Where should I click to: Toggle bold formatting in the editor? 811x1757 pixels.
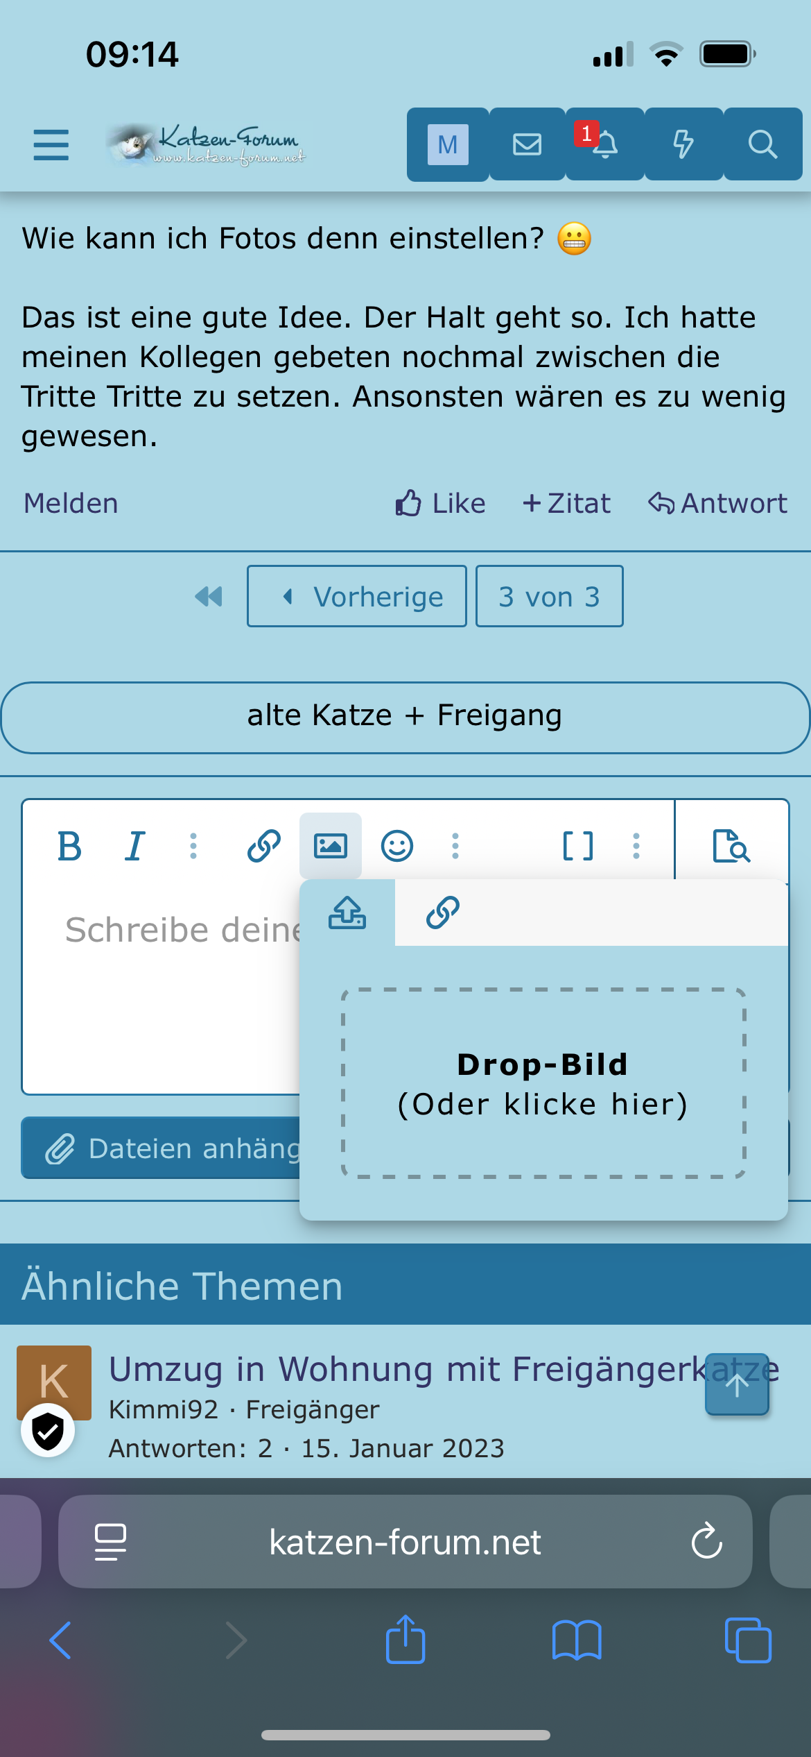point(69,846)
